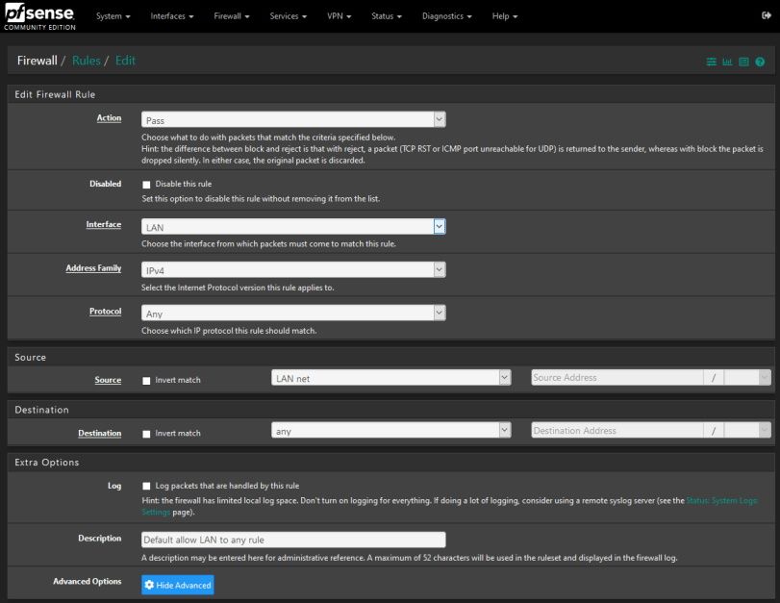Click the logout icon in top bar
The width and height of the screenshot is (780, 603).
click(767, 15)
